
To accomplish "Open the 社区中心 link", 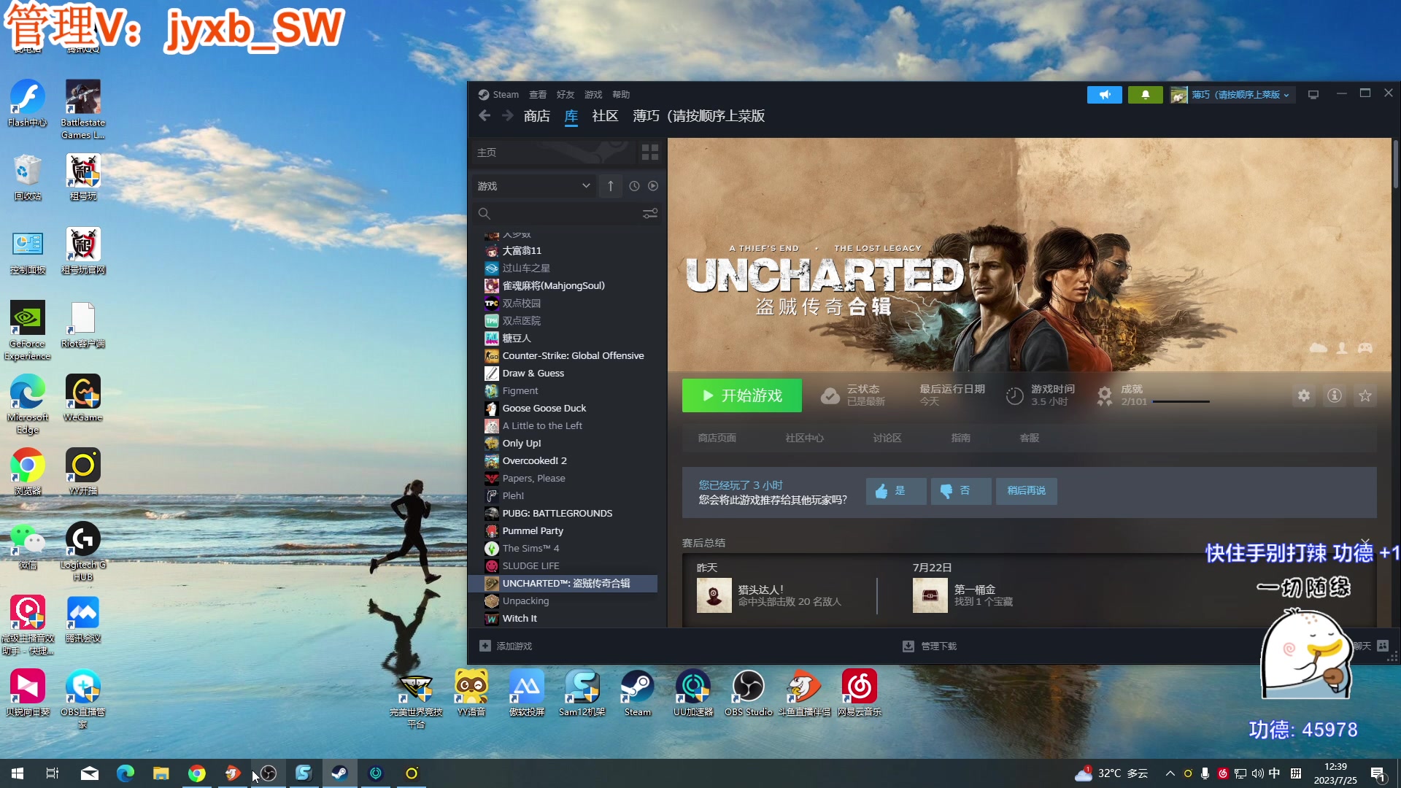I will pos(805,438).
